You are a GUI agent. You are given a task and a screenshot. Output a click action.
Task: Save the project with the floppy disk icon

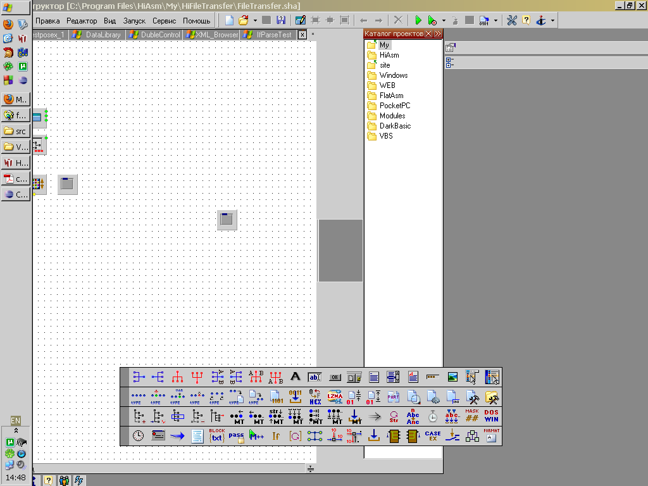tap(280, 20)
